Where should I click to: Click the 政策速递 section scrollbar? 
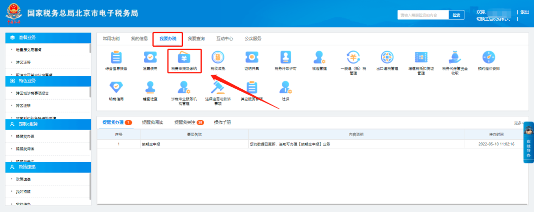coord(90,186)
